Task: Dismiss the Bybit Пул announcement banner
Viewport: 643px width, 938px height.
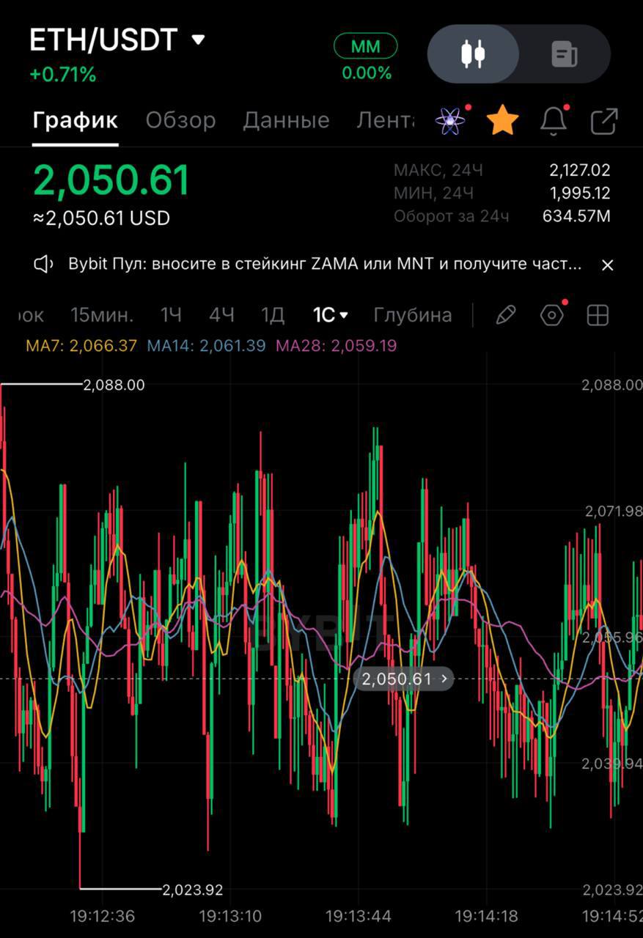Action: pyautogui.click(x=607, y=265)
